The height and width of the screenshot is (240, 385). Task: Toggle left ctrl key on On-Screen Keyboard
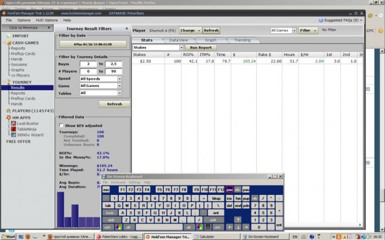pos(107,227)
